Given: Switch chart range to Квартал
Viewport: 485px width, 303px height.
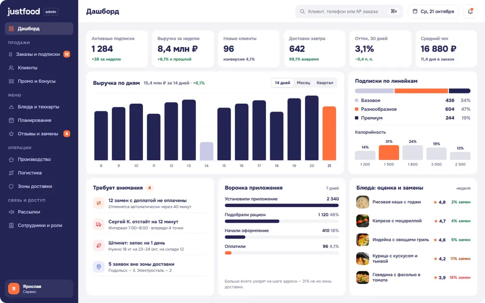Looking at the screenshot, I should tap(325, 83).
